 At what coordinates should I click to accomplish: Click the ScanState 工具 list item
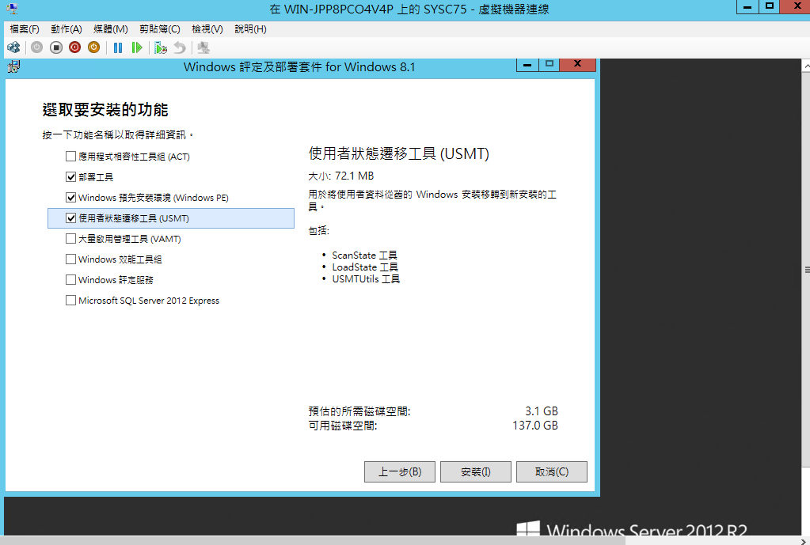365,255
